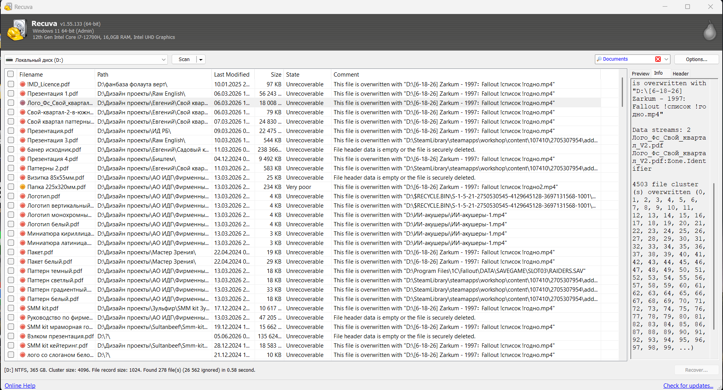Screen dimensions: 723x390
Task: Switch to the Preview tab
Action: coord(640,73)
